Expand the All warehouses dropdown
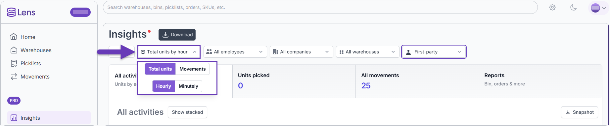The height and width of the screenshot is (126, 610). pos(367,52)
